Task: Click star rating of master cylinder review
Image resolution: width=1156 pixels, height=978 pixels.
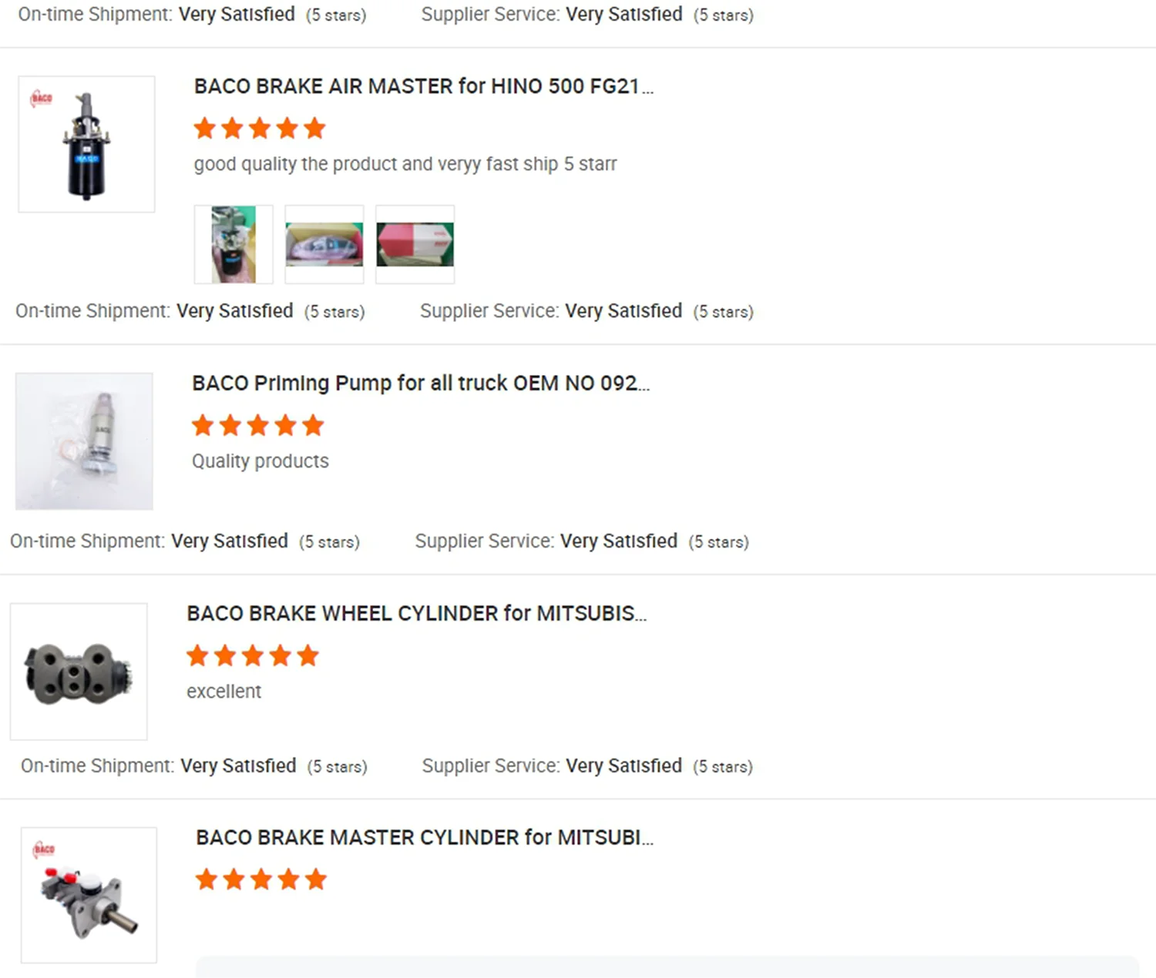Action: 261,879
